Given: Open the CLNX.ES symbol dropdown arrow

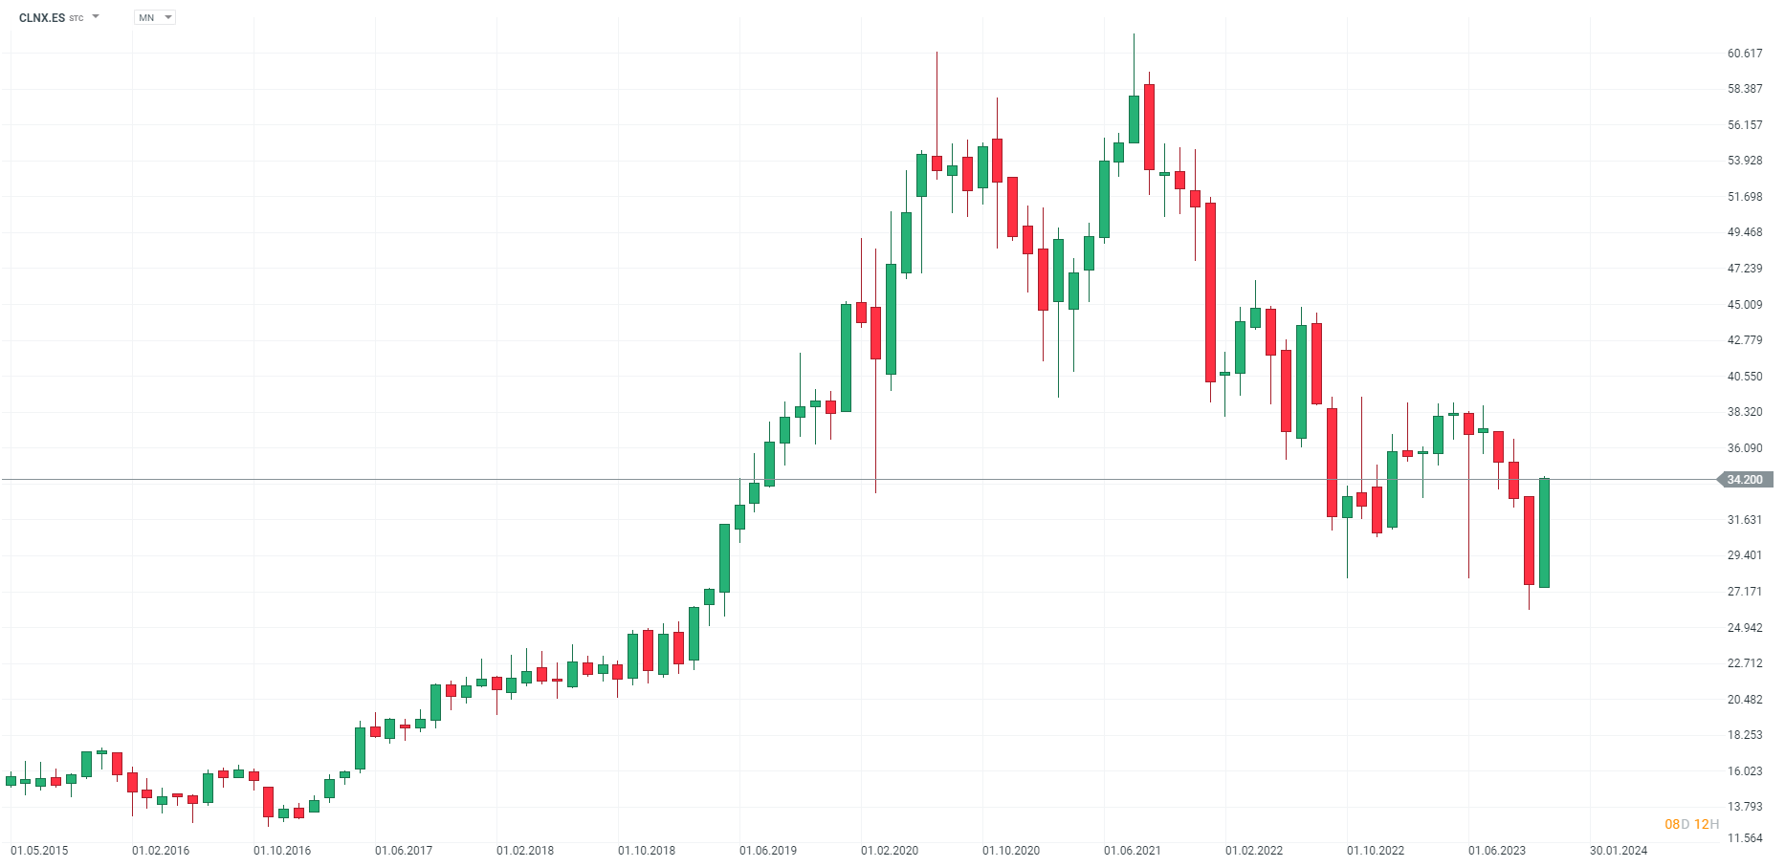Looking at the screenshot, I should pos(96,17).
